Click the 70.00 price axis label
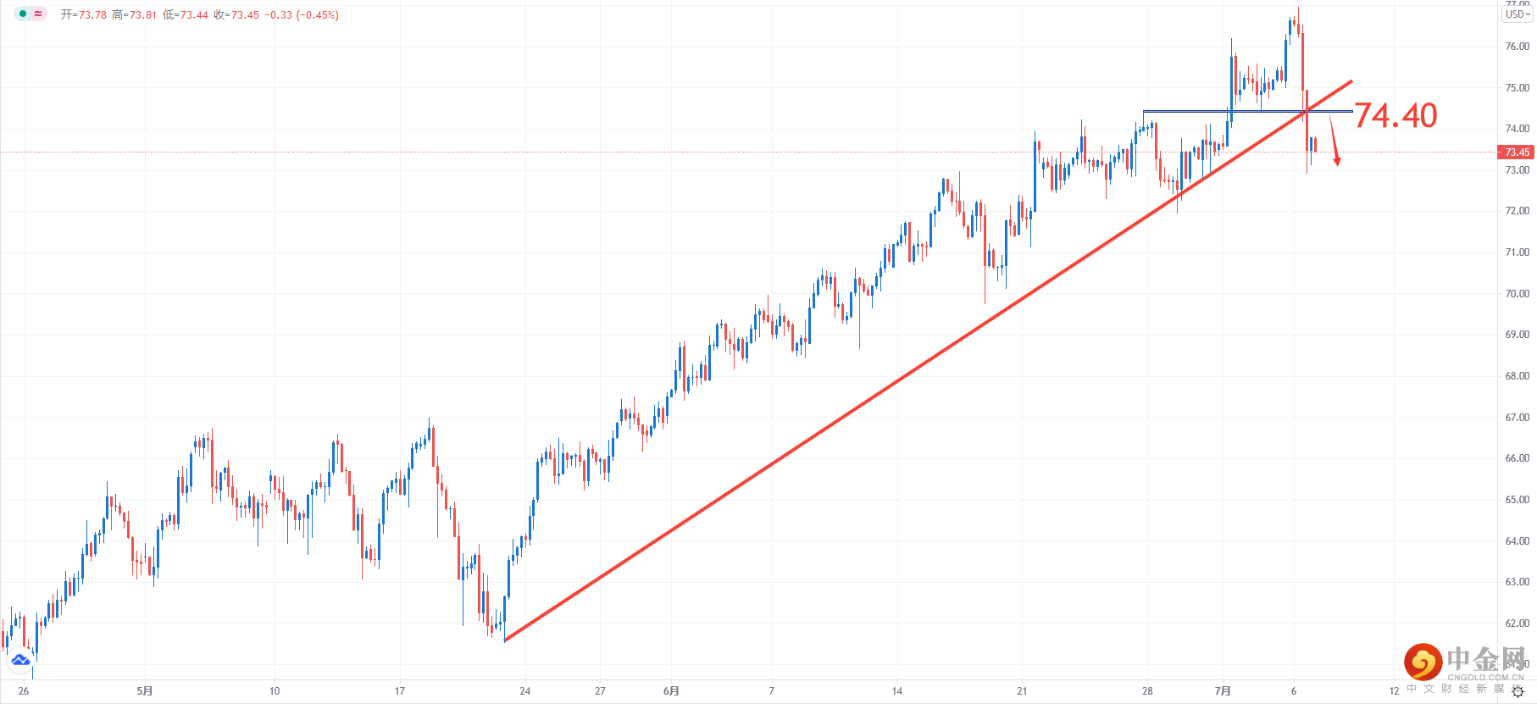Image resolution: width=1537 pixels, height=704 pixels. coord(1517,294)
